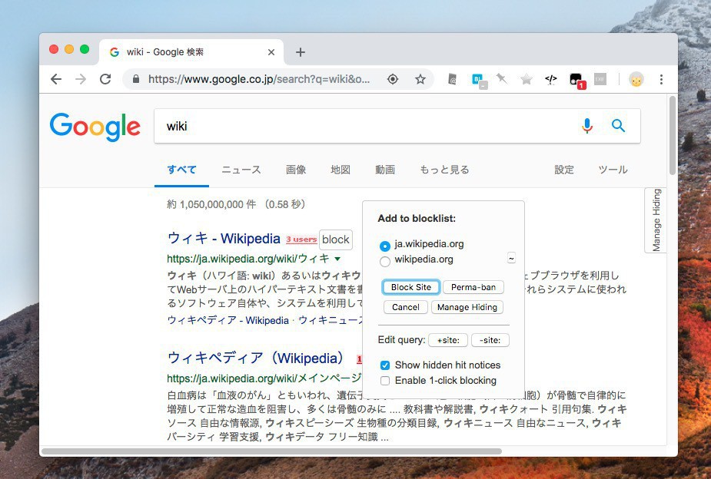Uncheck 'Show hidden hit notices'

point(385,365)
